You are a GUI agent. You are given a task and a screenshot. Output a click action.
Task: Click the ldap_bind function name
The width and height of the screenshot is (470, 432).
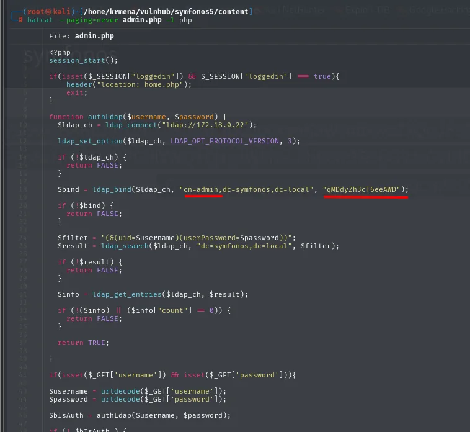click(112, 189)
